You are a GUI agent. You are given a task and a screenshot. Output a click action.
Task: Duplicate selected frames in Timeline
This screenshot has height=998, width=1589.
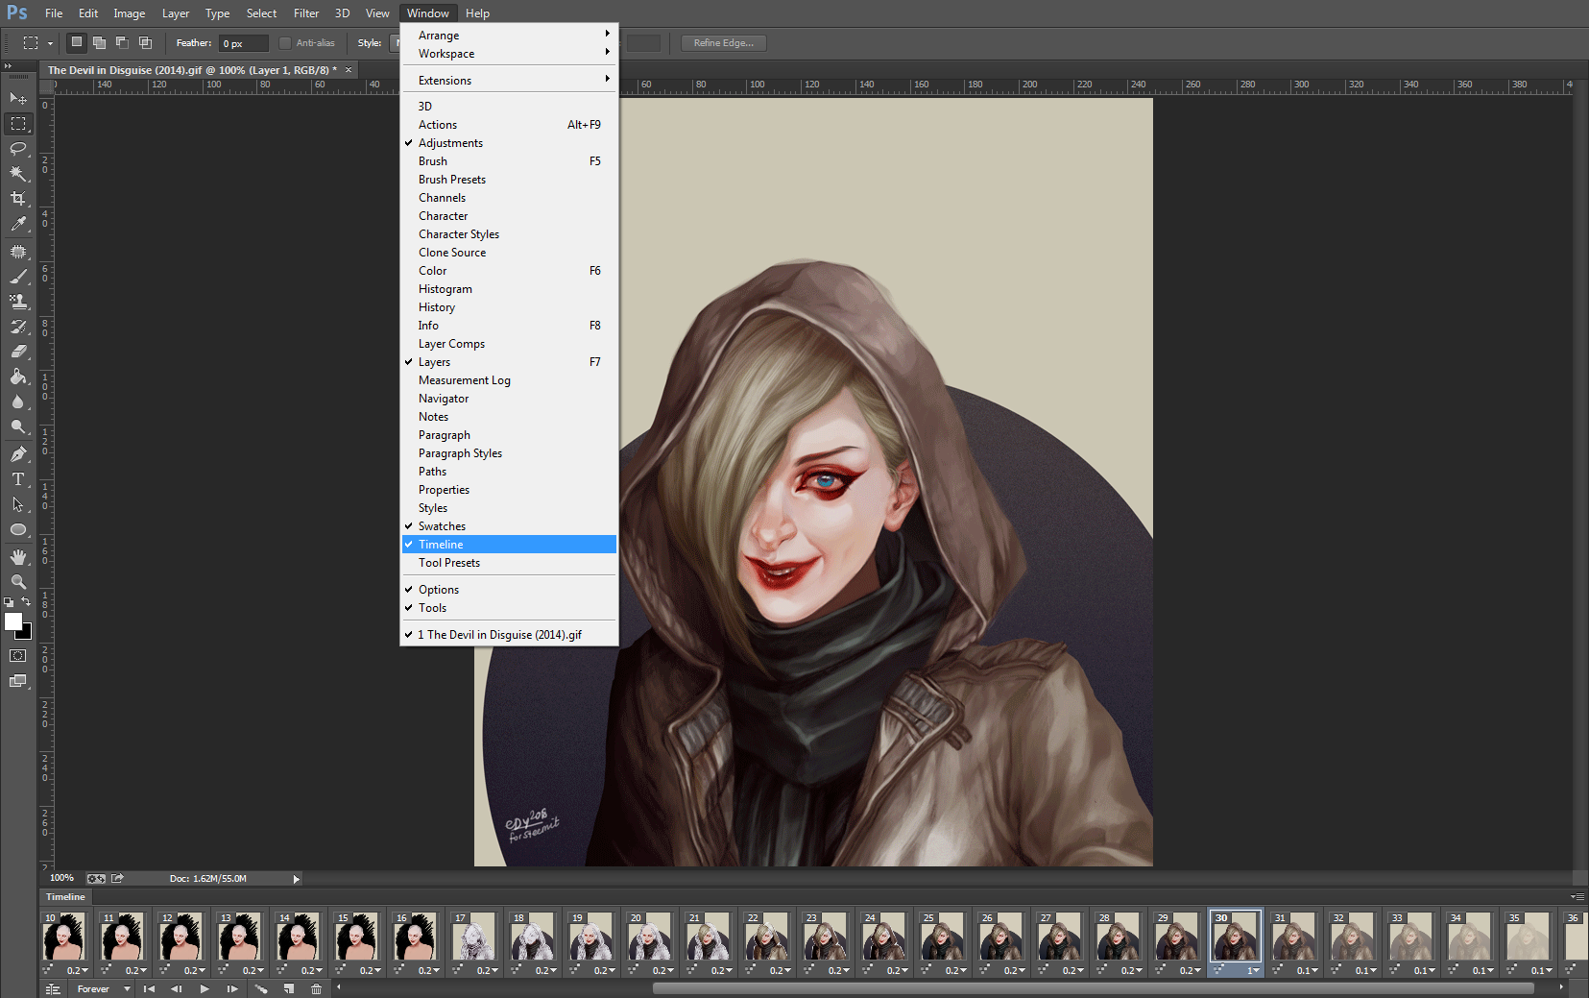click(x=289, y=988)
